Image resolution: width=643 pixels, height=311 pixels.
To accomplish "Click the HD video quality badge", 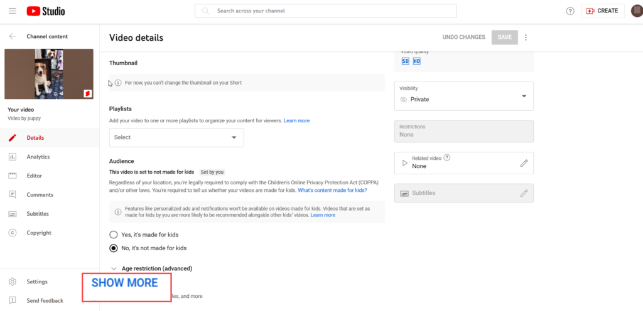I will pyautogui.click(x=417, y=61).
